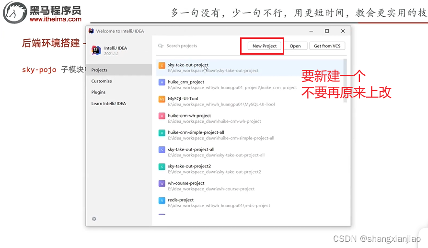The image size is (428, 248).
Task: Close the Welcome to IntelliJ IDEA window
Action: point(343,31)
